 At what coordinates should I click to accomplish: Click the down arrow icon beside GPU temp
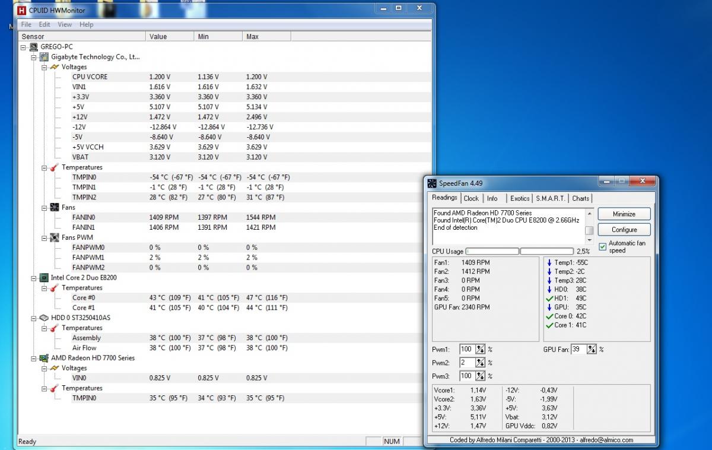point(549,307)
